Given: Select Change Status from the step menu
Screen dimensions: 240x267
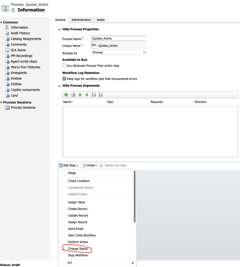Looking at the screenshot, I should click(78, 249).
